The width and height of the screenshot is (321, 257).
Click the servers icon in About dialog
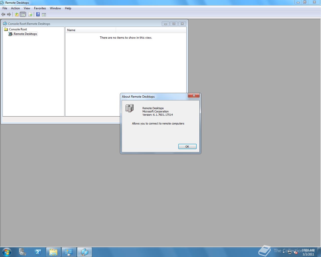pyautogui.click(x=129, y=108)
